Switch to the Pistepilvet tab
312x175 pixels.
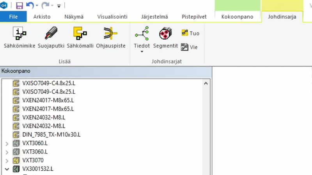[x=194, y=17]
